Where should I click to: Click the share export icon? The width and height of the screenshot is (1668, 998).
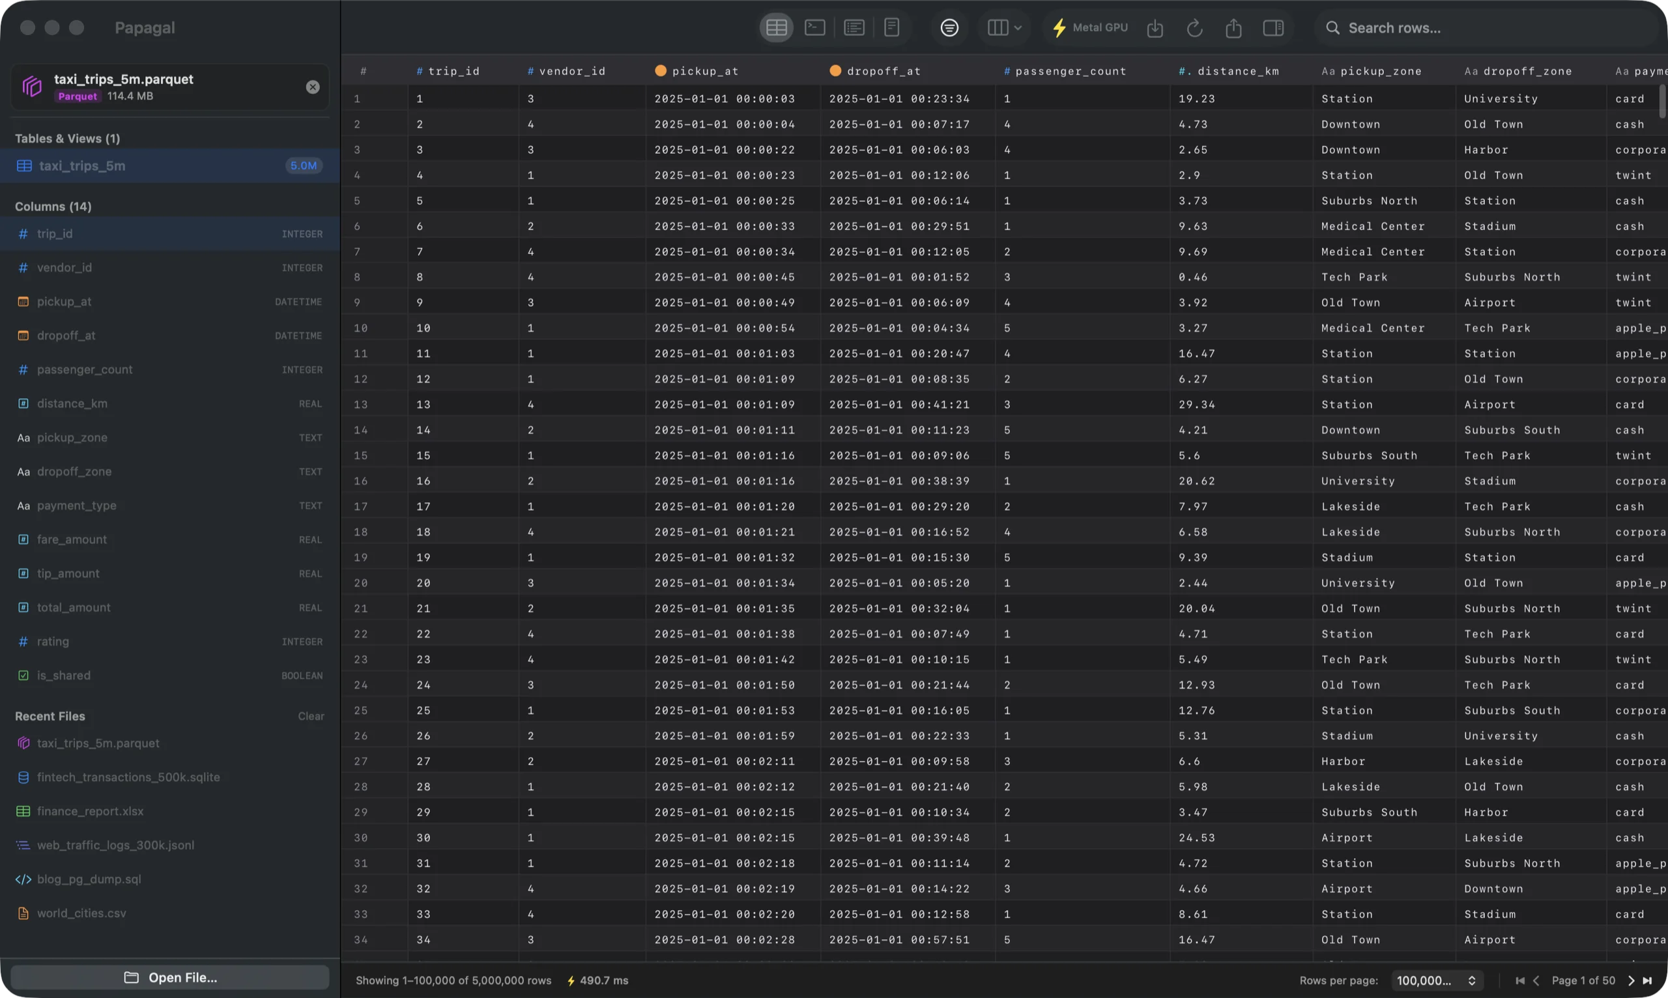coord(1233,27)
